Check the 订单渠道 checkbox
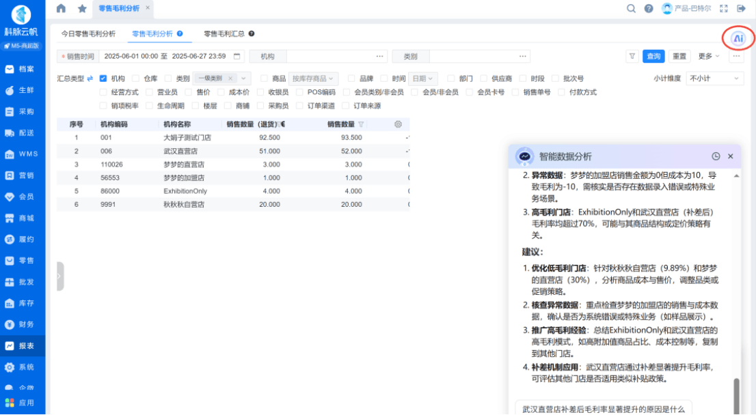Screen dimensions: 756x415 point(299,105)
